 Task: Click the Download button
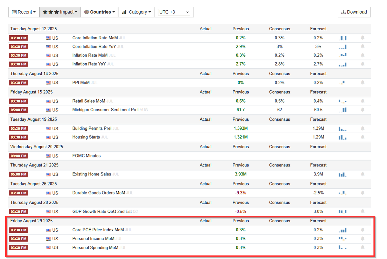click(354, 12)
